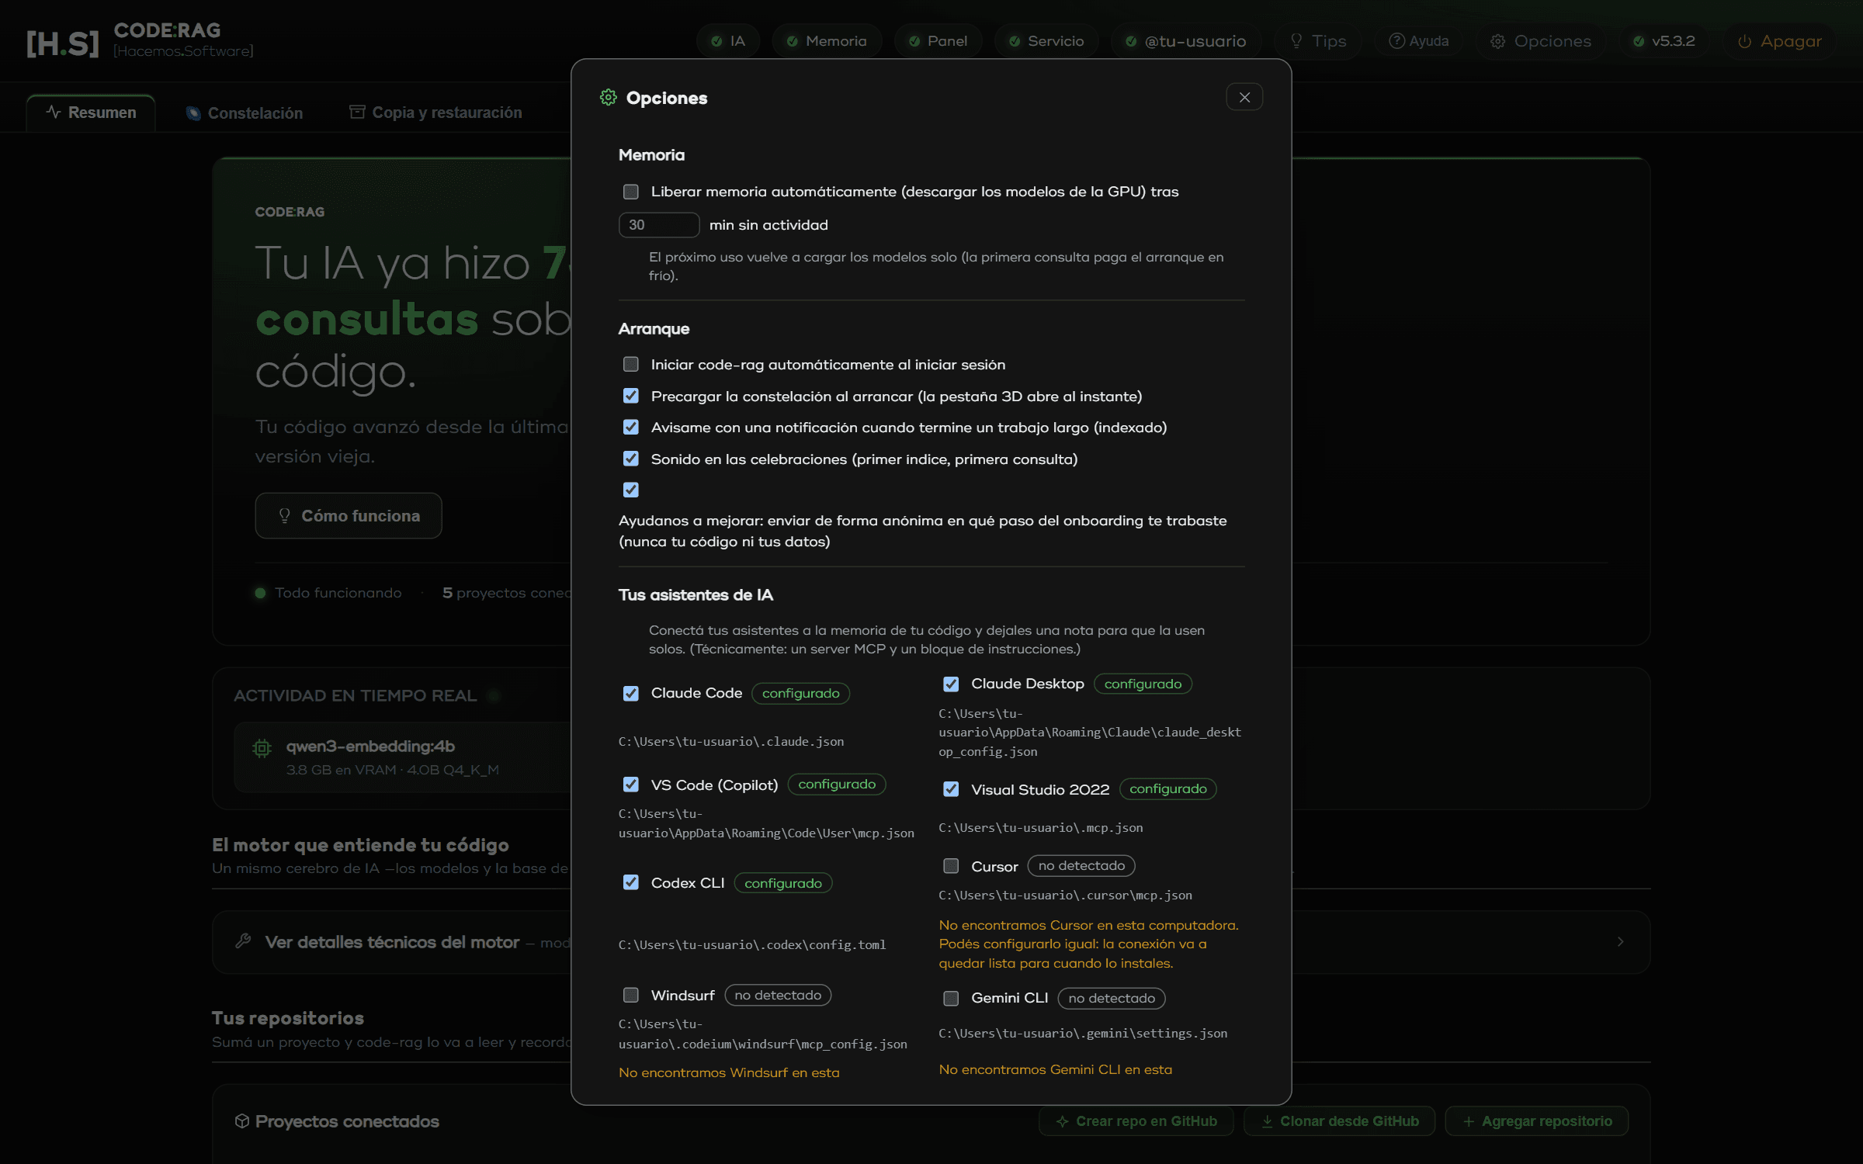1863x1164 pixels.
Task: Click the qwen3-embedding:4b model name
Action: tap(370, 746)
